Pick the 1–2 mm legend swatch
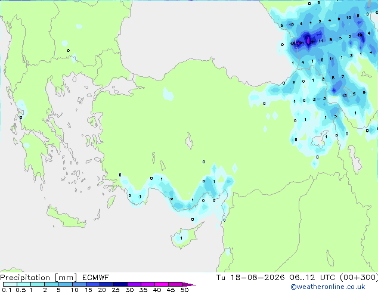 click(x=38, y=284)
